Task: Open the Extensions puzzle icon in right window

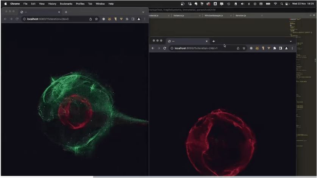Action: point(275,48)
